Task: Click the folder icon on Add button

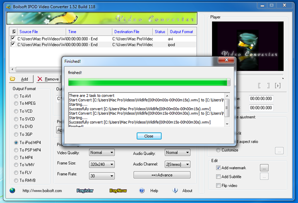Action: (12, 79)
